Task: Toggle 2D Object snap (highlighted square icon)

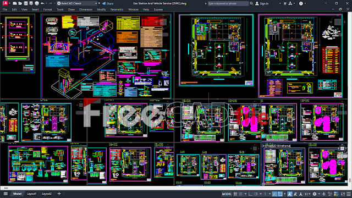Action: tap(280, 194)
